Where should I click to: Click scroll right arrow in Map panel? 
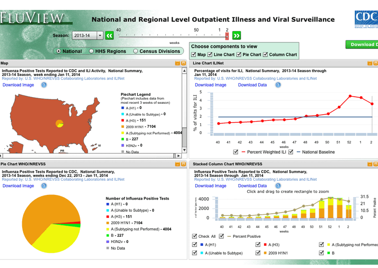point(179,156)
